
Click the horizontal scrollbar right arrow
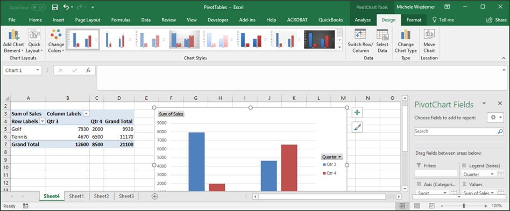click(x=399, y=197)
